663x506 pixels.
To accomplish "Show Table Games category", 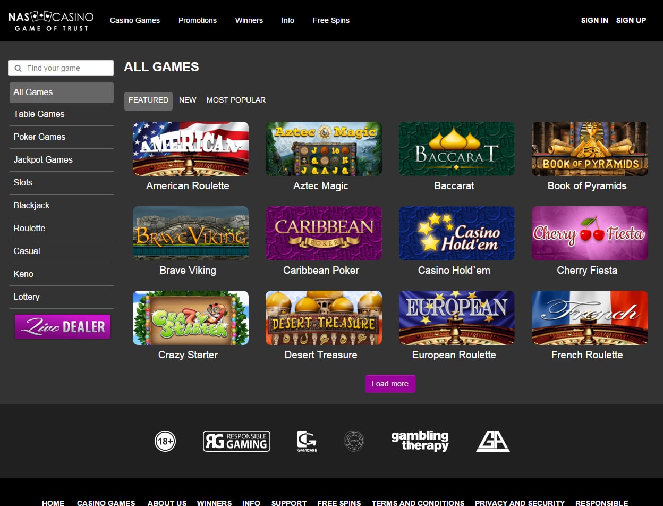I will tap(62, 114).
